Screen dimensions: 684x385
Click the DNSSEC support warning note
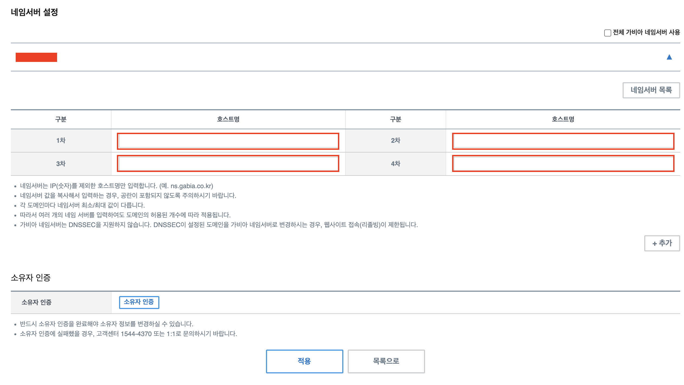(x=219, y=225)
